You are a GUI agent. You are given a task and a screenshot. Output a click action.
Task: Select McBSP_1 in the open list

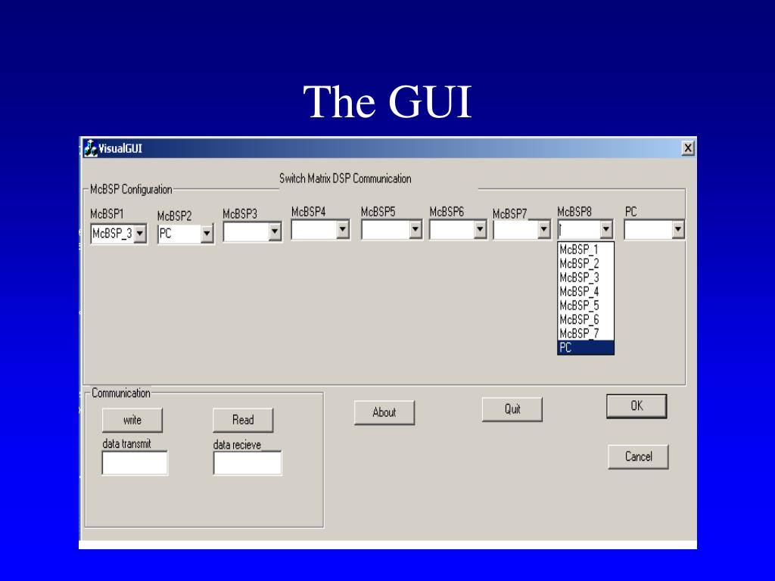585,250
